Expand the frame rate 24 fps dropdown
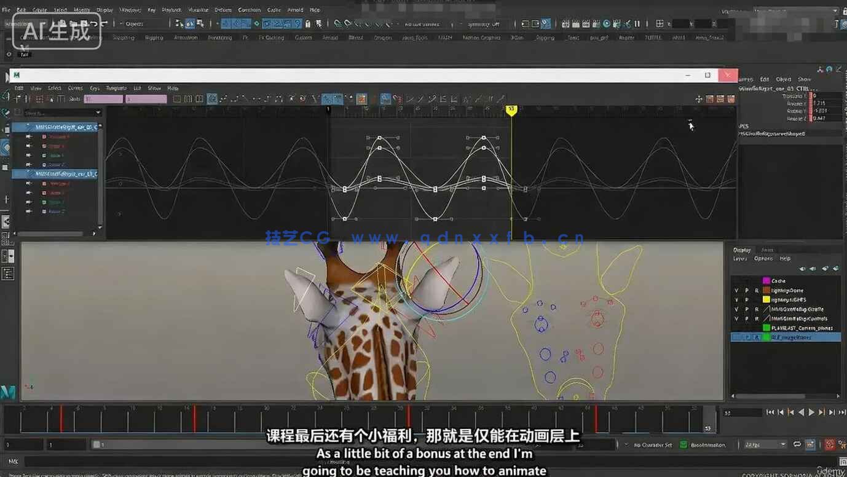This screenshot has width=847, height=477. (x=782, y=444)
